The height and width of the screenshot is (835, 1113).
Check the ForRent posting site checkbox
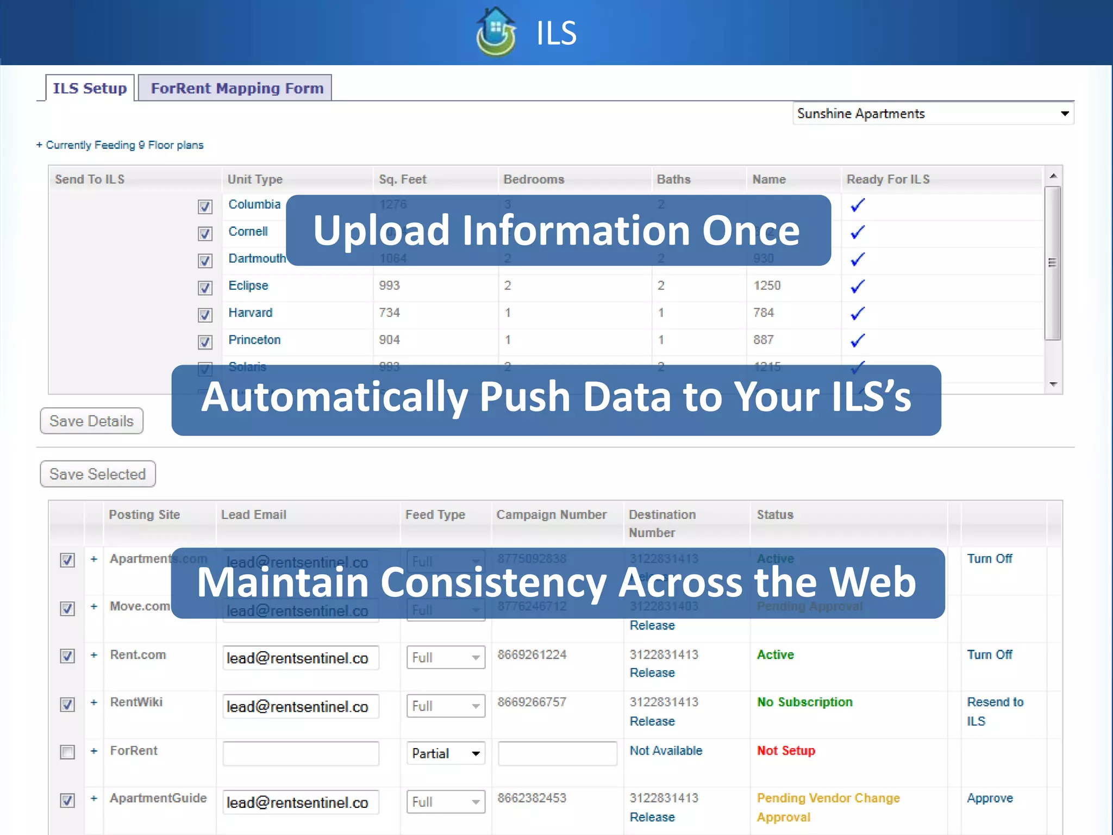pos(67,752)
